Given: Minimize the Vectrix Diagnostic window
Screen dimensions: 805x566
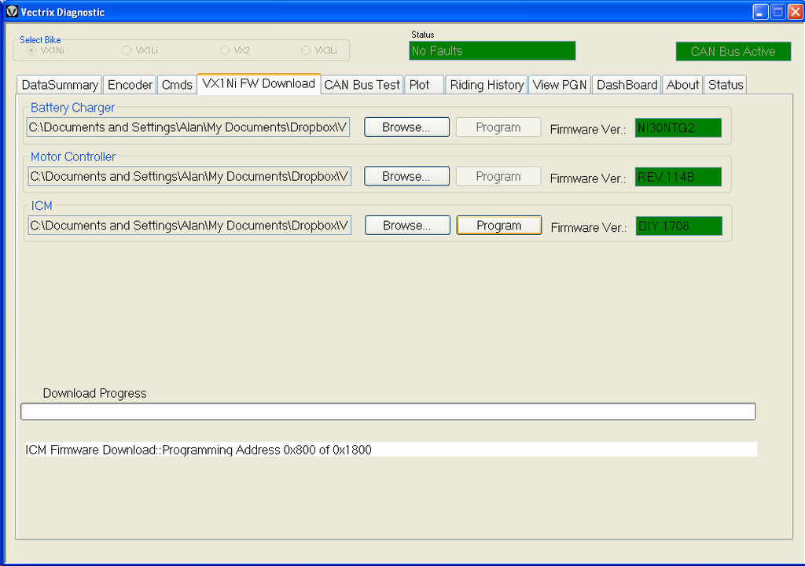Looking at the screenshot, I should [760, 11].
